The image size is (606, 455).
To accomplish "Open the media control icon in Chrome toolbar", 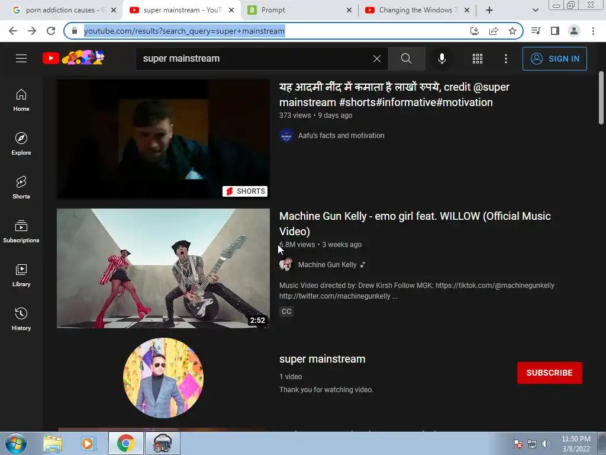I will pyautogui.click(x=536, y=31).
